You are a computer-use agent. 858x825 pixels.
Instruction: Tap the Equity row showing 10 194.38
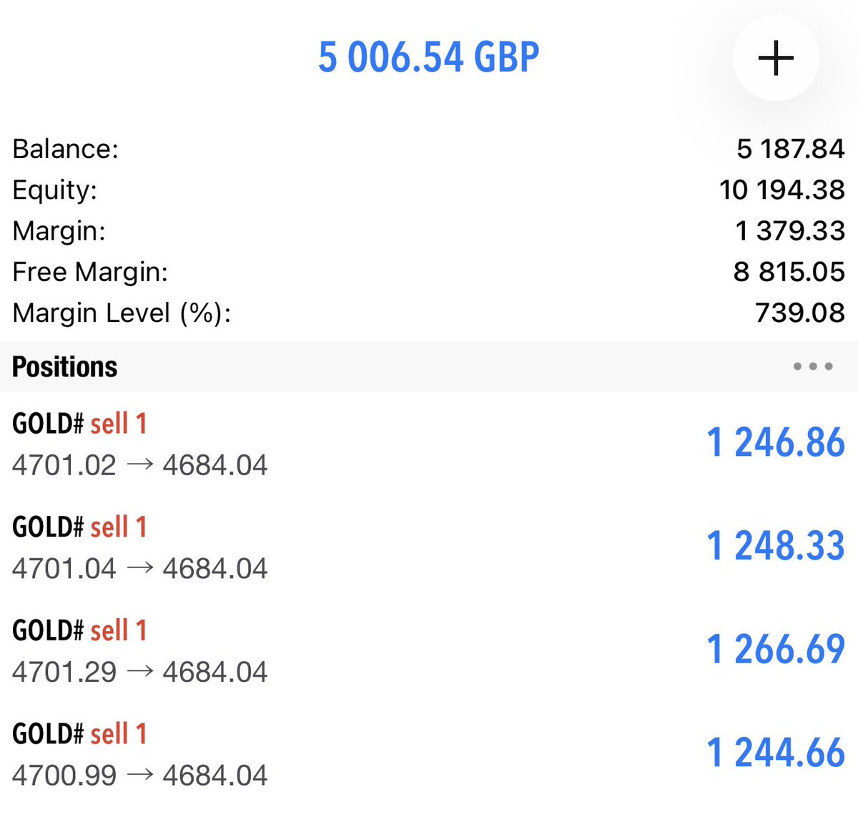click(x=429, y=190)
